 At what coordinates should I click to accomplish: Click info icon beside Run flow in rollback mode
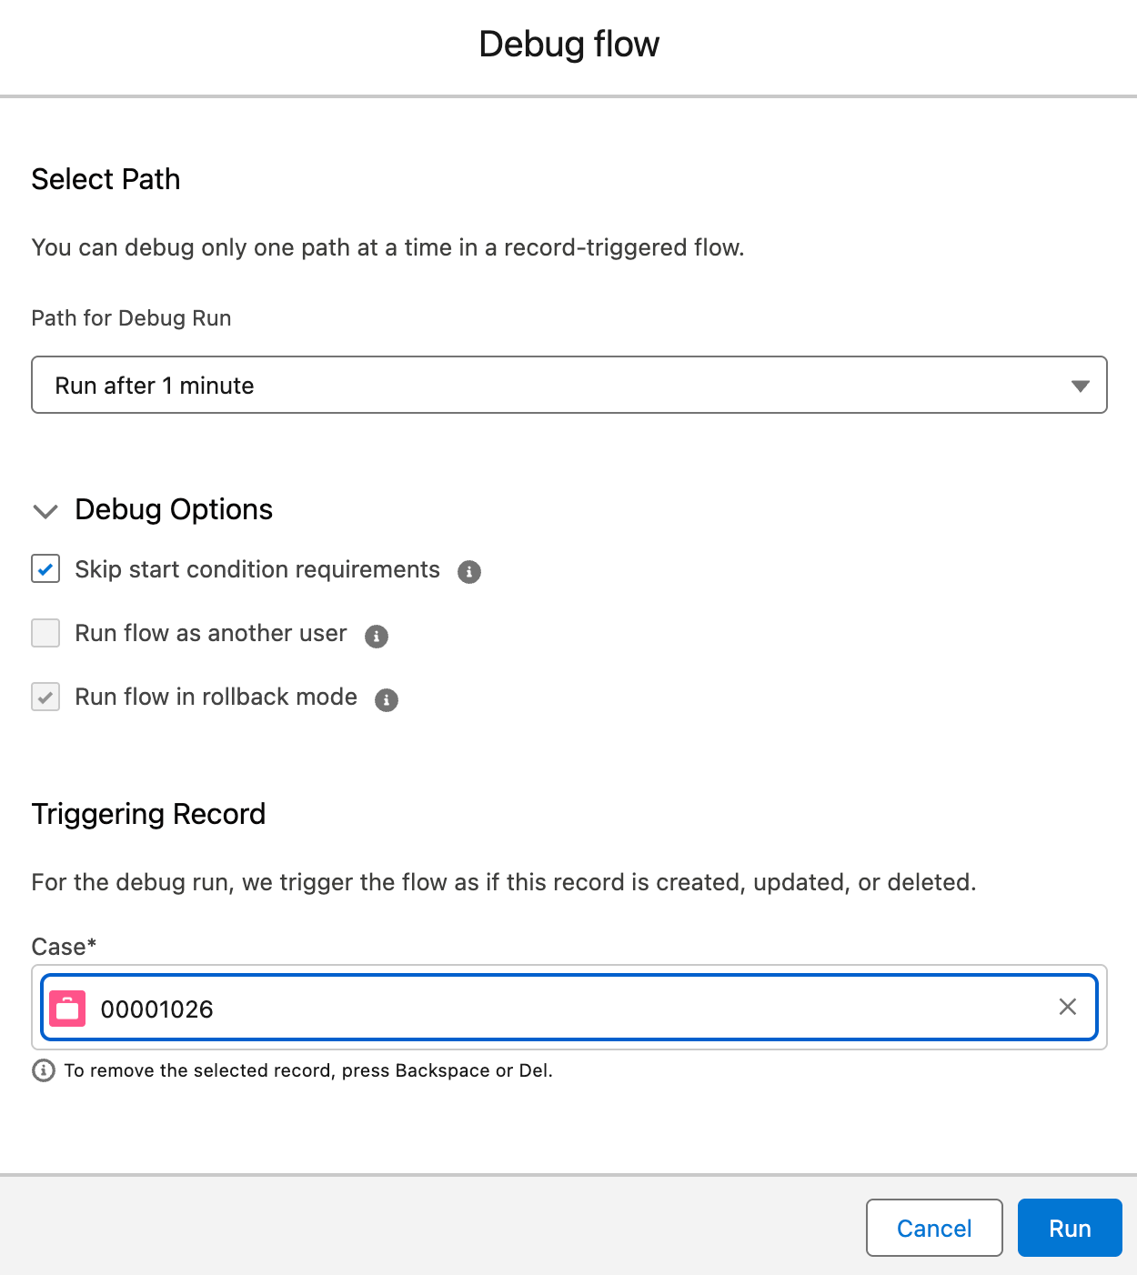(x=387, y=700)
